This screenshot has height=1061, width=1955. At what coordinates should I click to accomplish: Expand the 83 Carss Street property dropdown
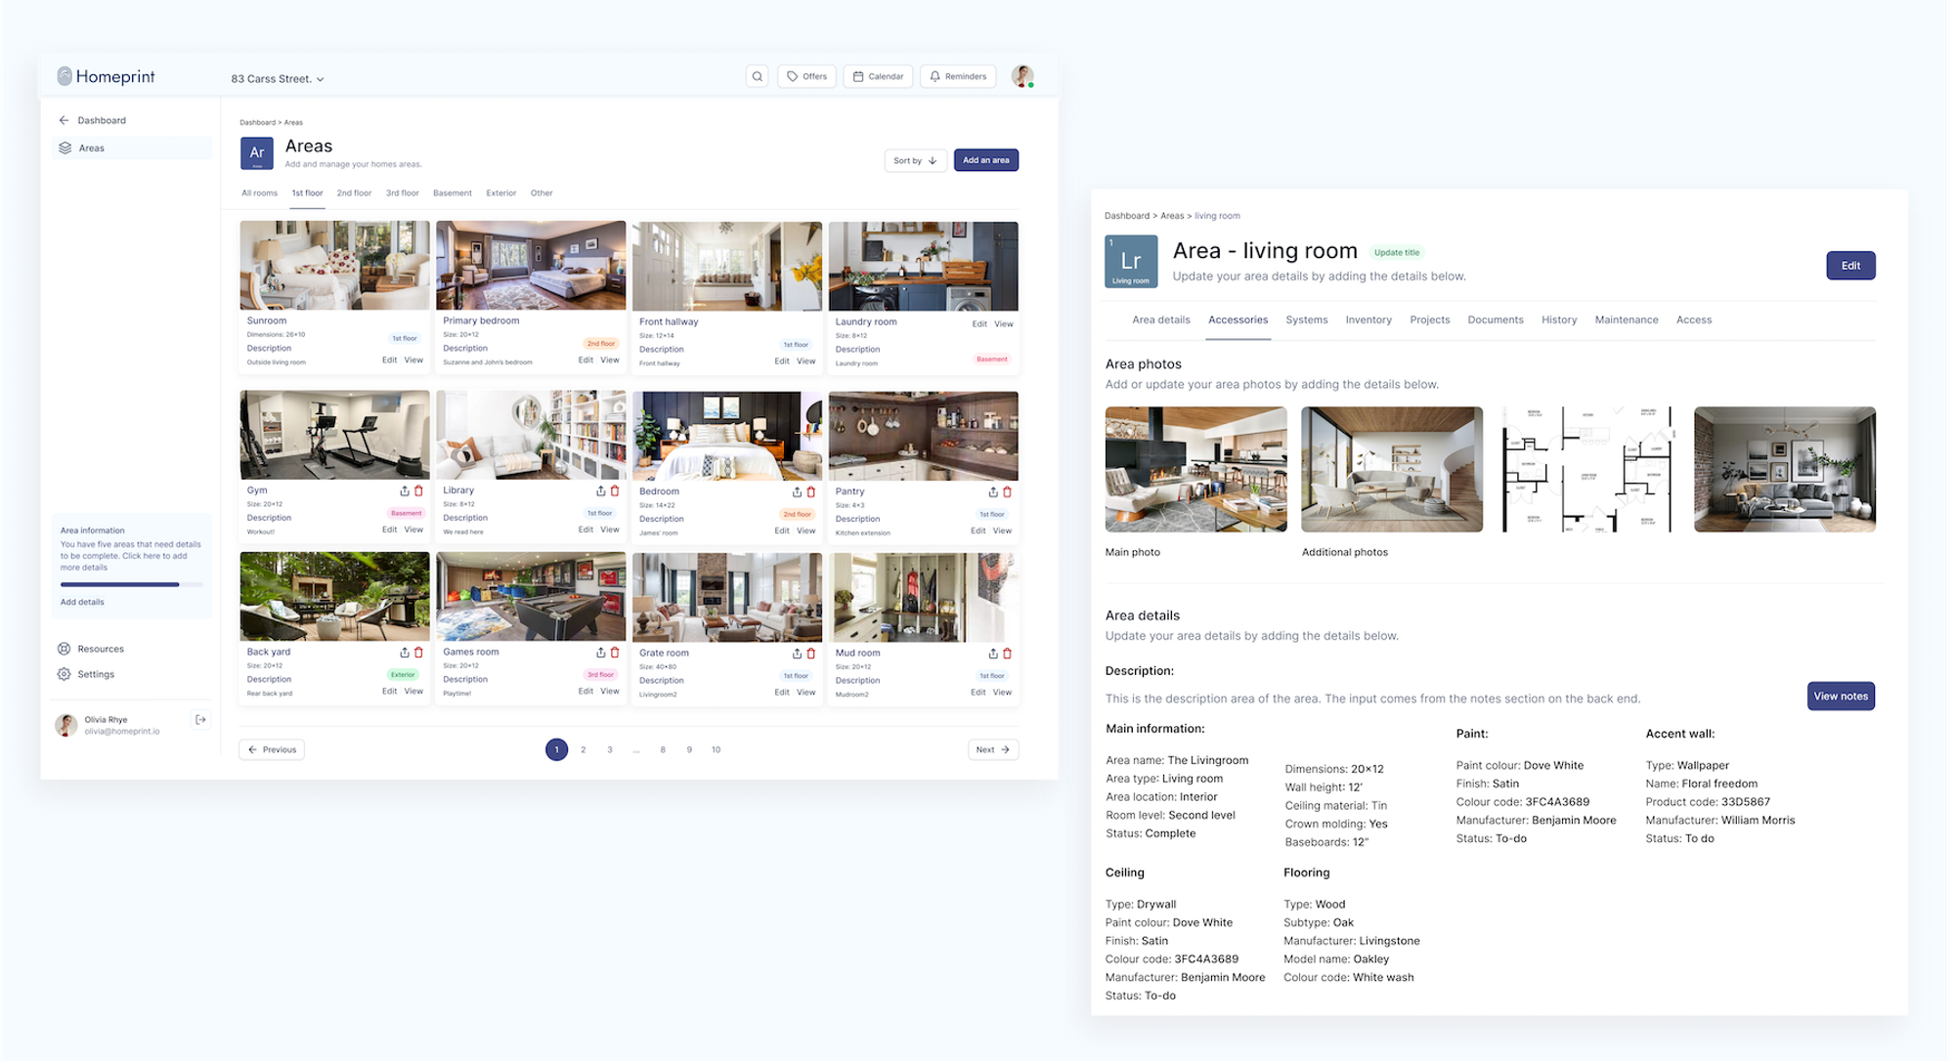click(x=278, y=79)
